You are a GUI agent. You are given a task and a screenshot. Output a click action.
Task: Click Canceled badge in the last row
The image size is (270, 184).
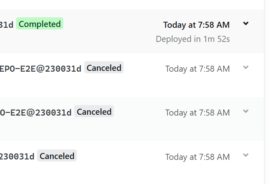(x=57, y=156)
